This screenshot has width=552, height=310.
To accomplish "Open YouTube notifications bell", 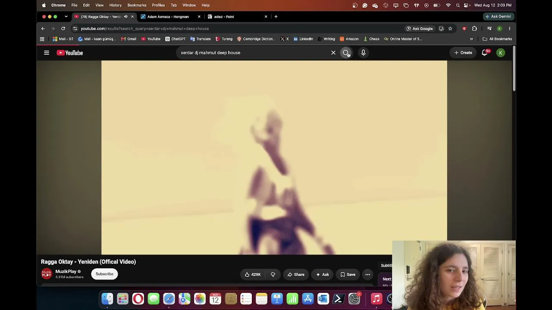I will [x=485, y=53].
